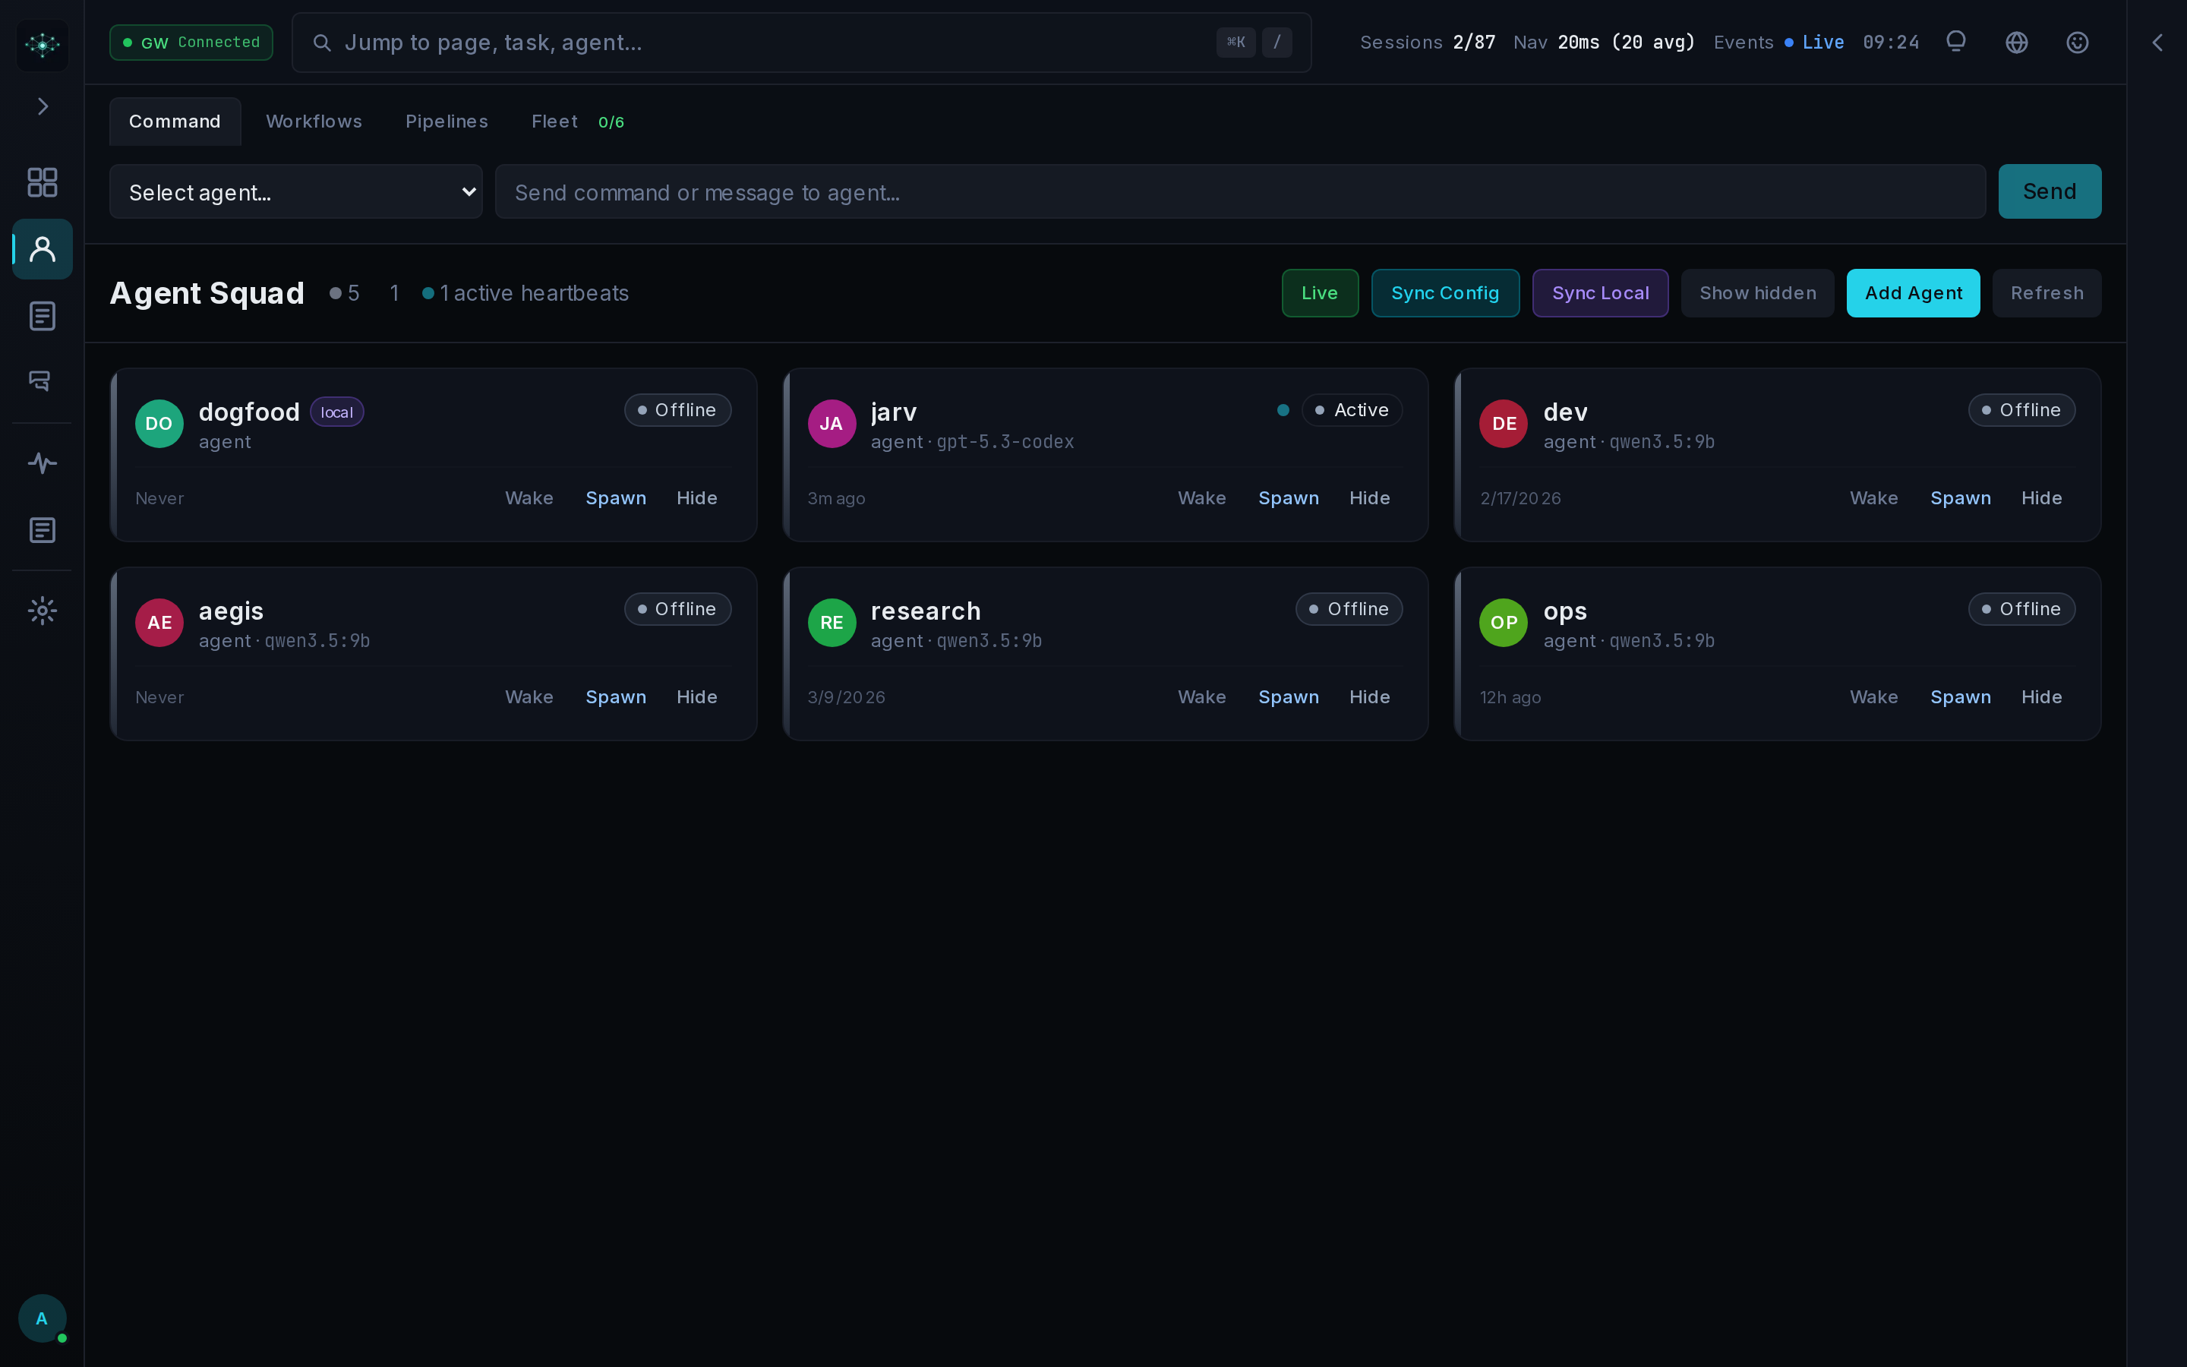
Task: Expand the left sidebar with chevron
Action: point(43,106)
